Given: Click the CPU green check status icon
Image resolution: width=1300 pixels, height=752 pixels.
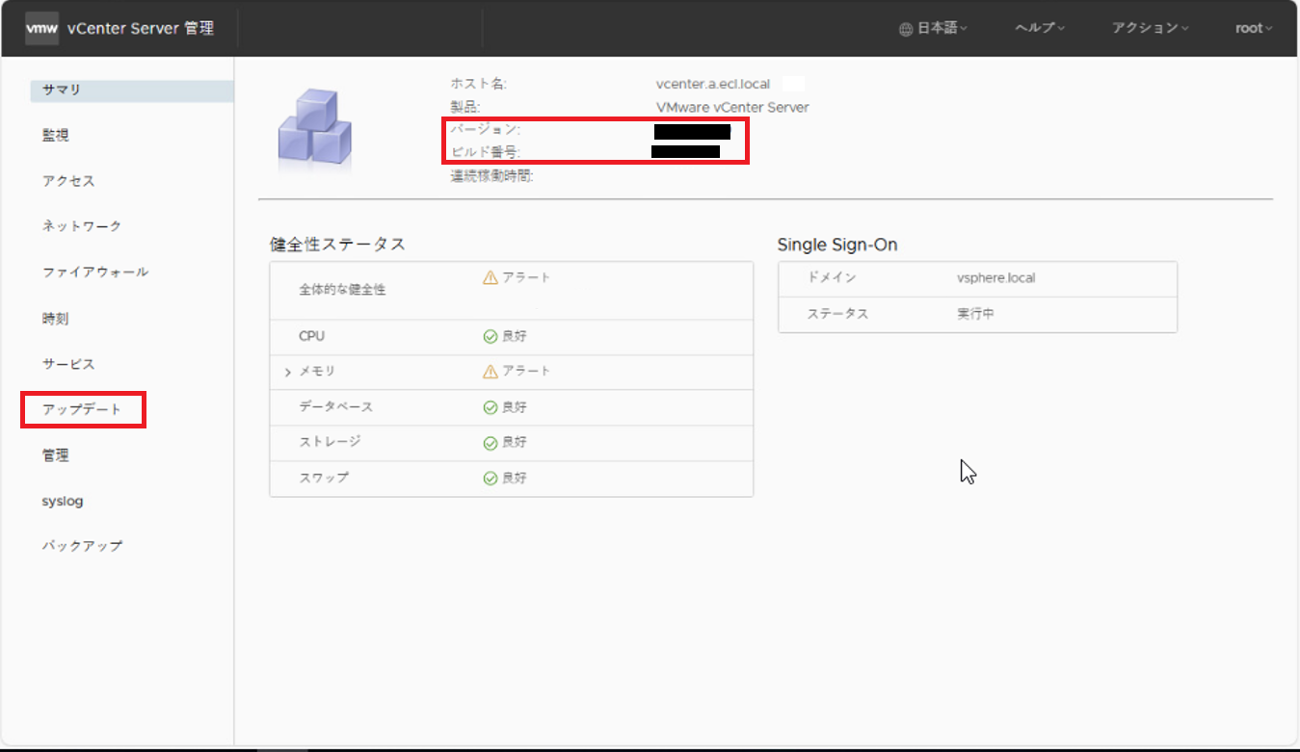Looking at the screenshot, I should [491, 336].
